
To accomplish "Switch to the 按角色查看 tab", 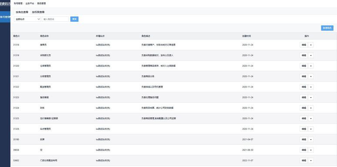I will tap(22, 12).
